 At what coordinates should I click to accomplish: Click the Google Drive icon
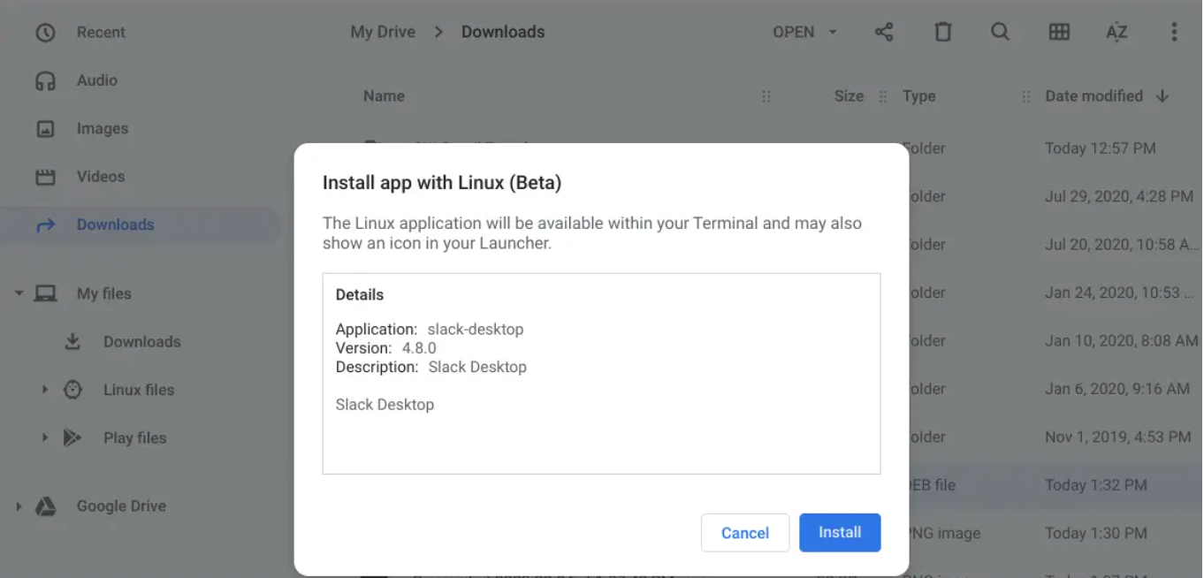(45, 506)
